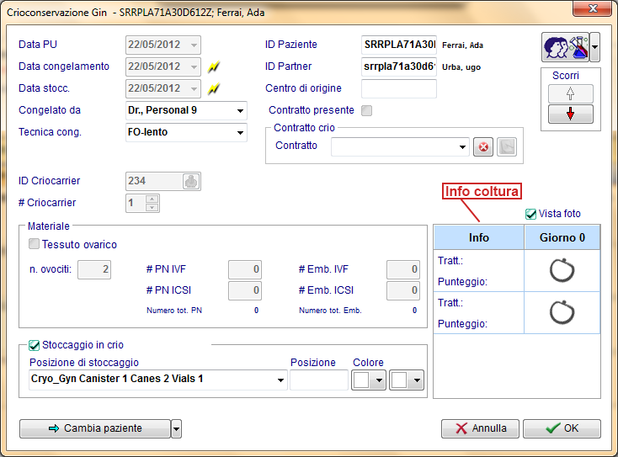Click the # PN ICSI value field

pos(245,290)
